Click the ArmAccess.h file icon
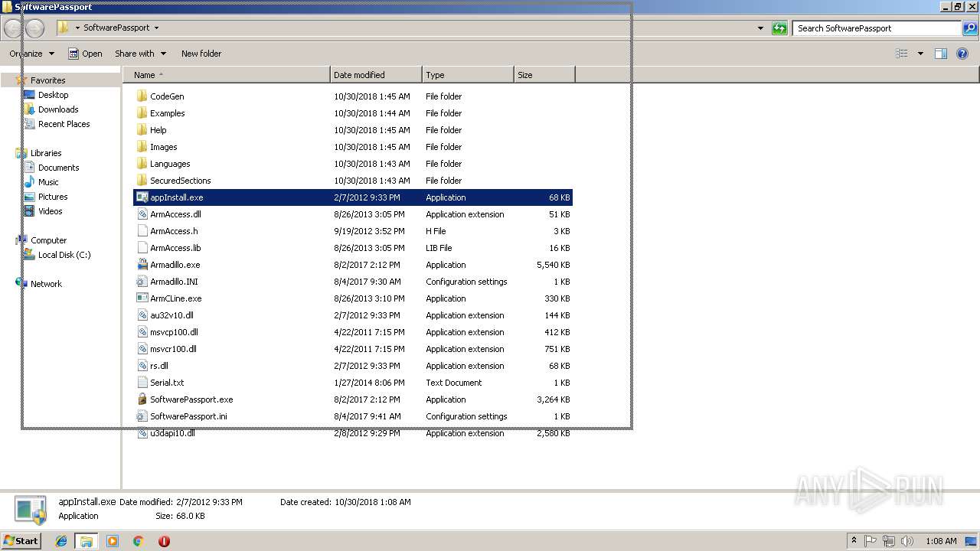This screenshot has width=980, height=551. [x=142, y=231]
